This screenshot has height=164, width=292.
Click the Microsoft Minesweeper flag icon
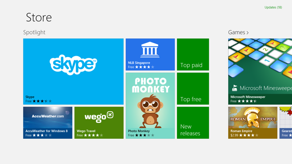coord(234,88)
